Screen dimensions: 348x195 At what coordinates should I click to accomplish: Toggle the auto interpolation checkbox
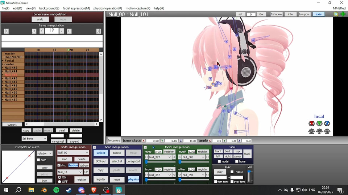38,160
